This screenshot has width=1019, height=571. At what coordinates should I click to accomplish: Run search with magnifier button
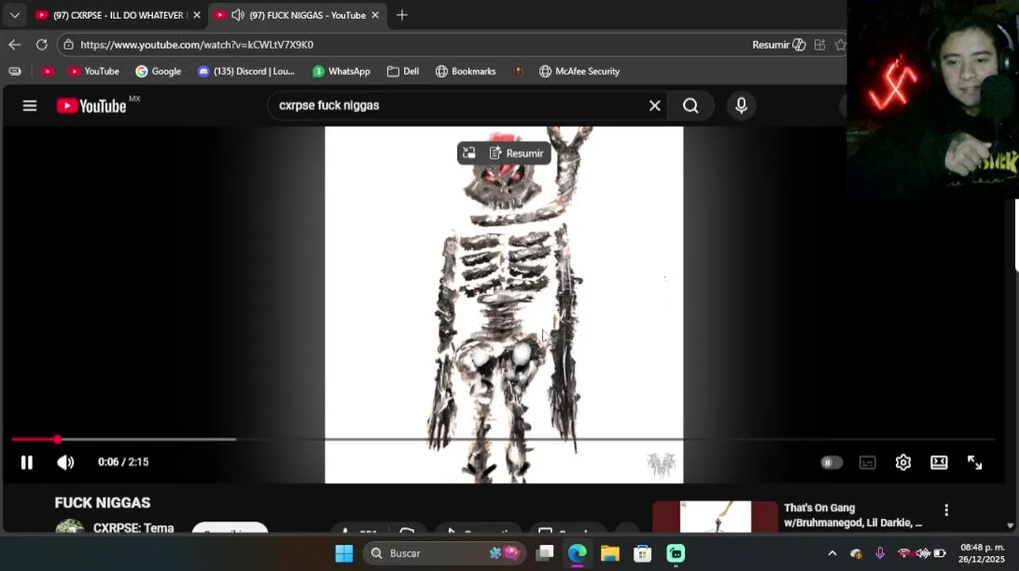pos(690,105)
